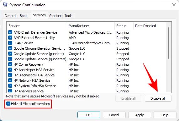Viewport: 179px width, 121px height.
Task: Uncheck AMD Crash Defender Service checkbox
Action: 10,32
